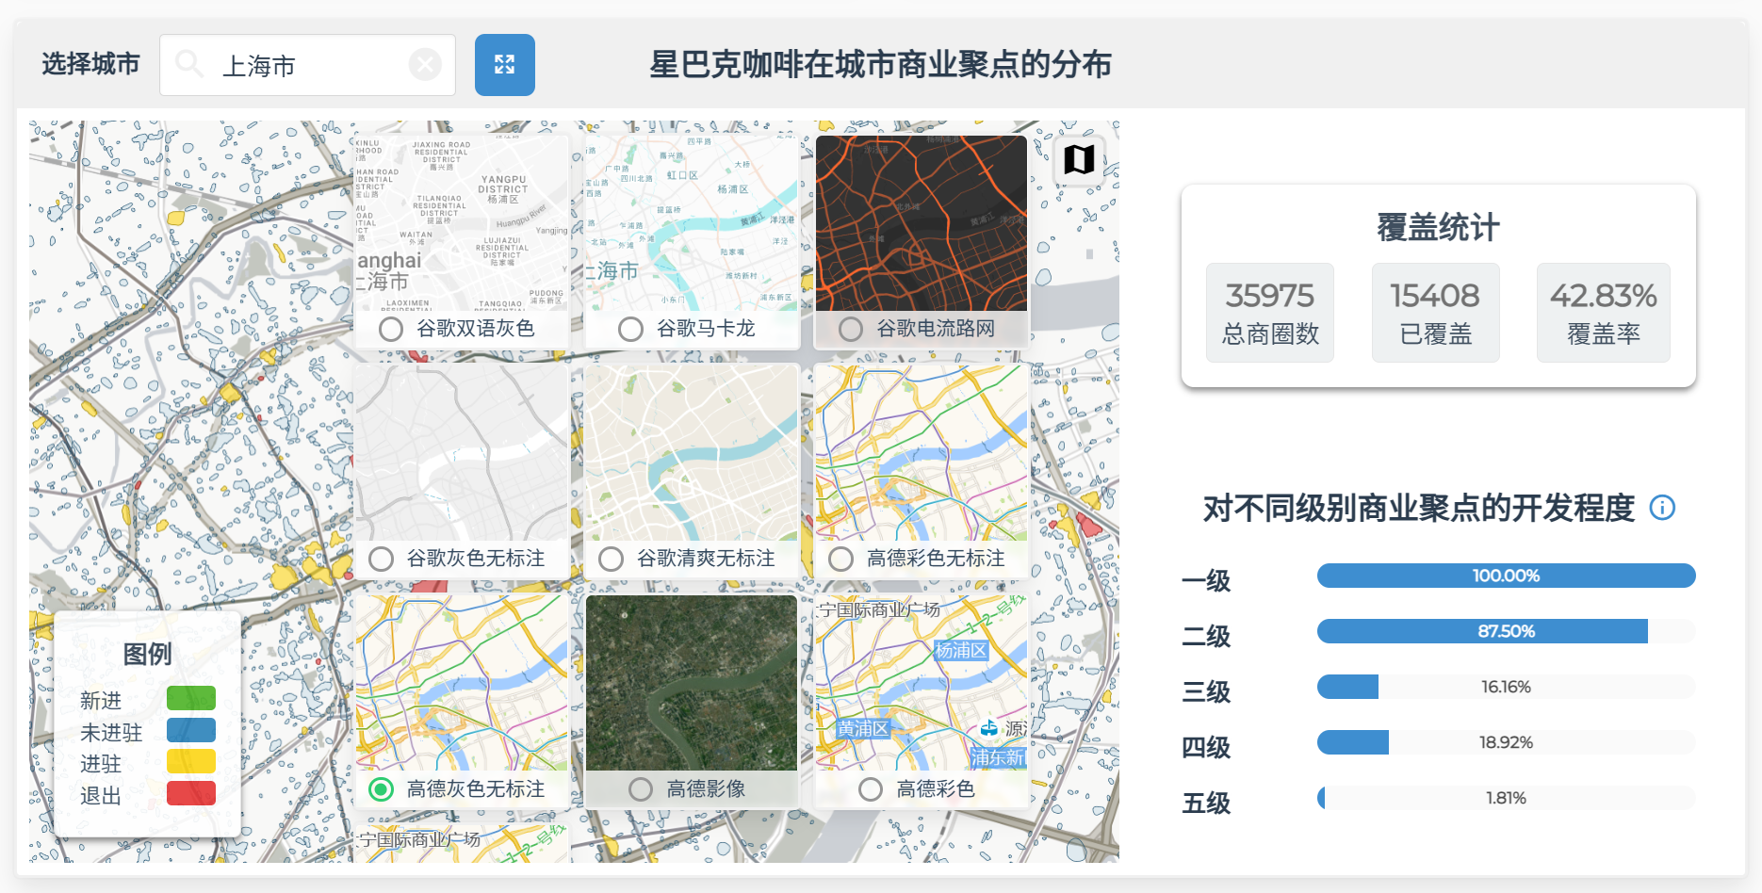Click the 四级 18.92% progress bar
The width and height of the screenshot is (1762, 893).
(x=1506, y=742)
